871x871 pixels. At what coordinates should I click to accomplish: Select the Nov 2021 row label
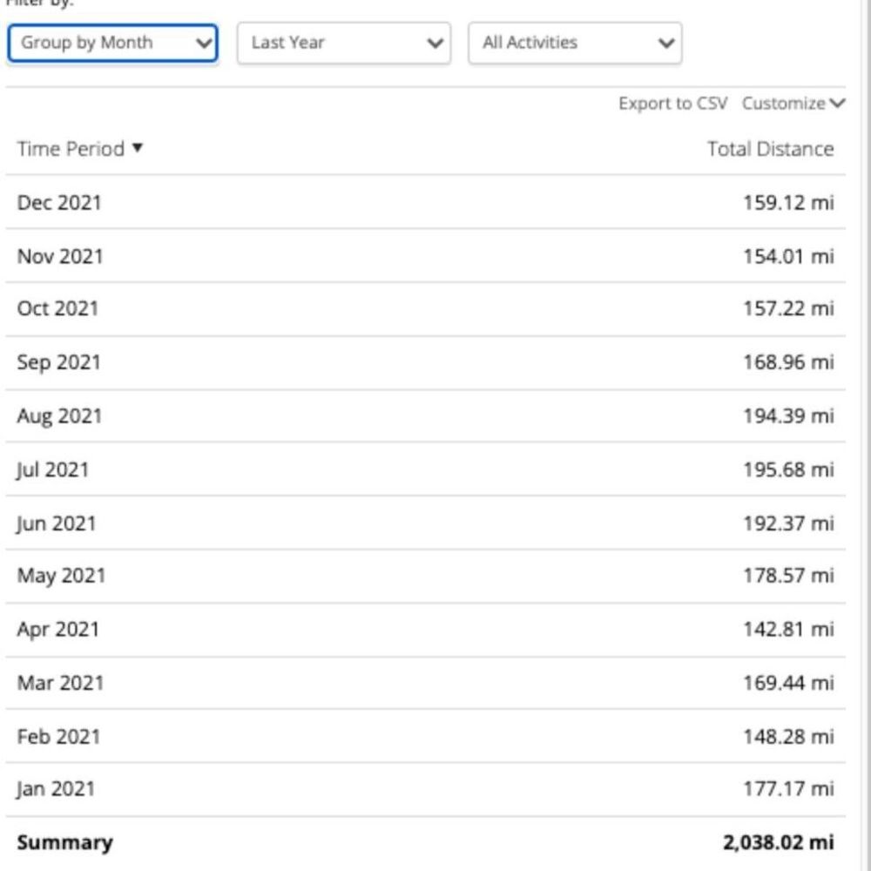pos(60,256)
